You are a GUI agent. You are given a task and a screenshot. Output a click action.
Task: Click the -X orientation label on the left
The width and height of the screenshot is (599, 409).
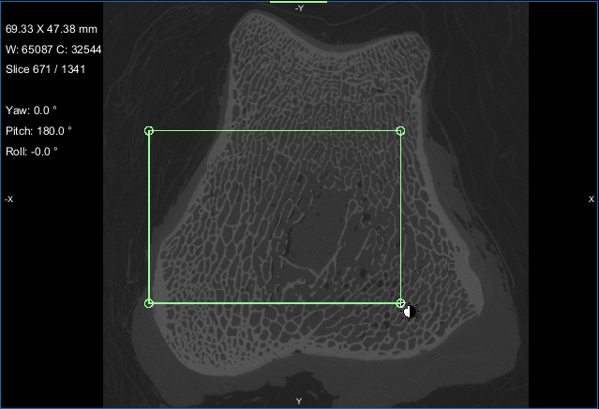(x=8, y=199)
